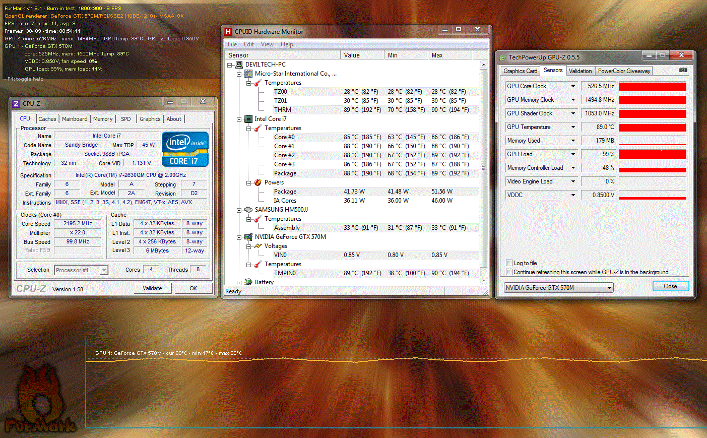This screenshot has height=438, width=707.
Task: Click the OK button in CPU-Z
Action: [193, 288]
